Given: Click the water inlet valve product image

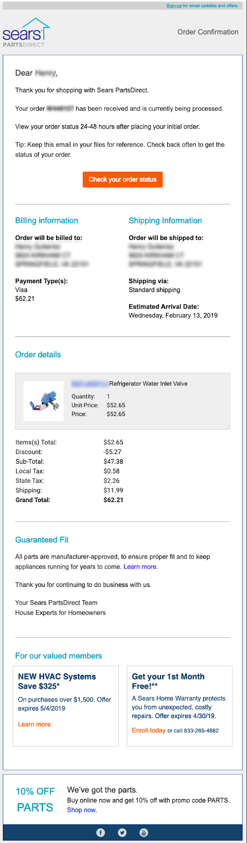Looking at the screenshot, I should point(44,401).
